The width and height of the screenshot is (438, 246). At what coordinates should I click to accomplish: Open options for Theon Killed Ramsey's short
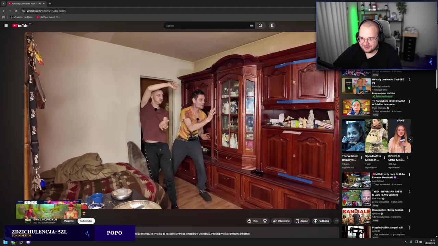361,158
